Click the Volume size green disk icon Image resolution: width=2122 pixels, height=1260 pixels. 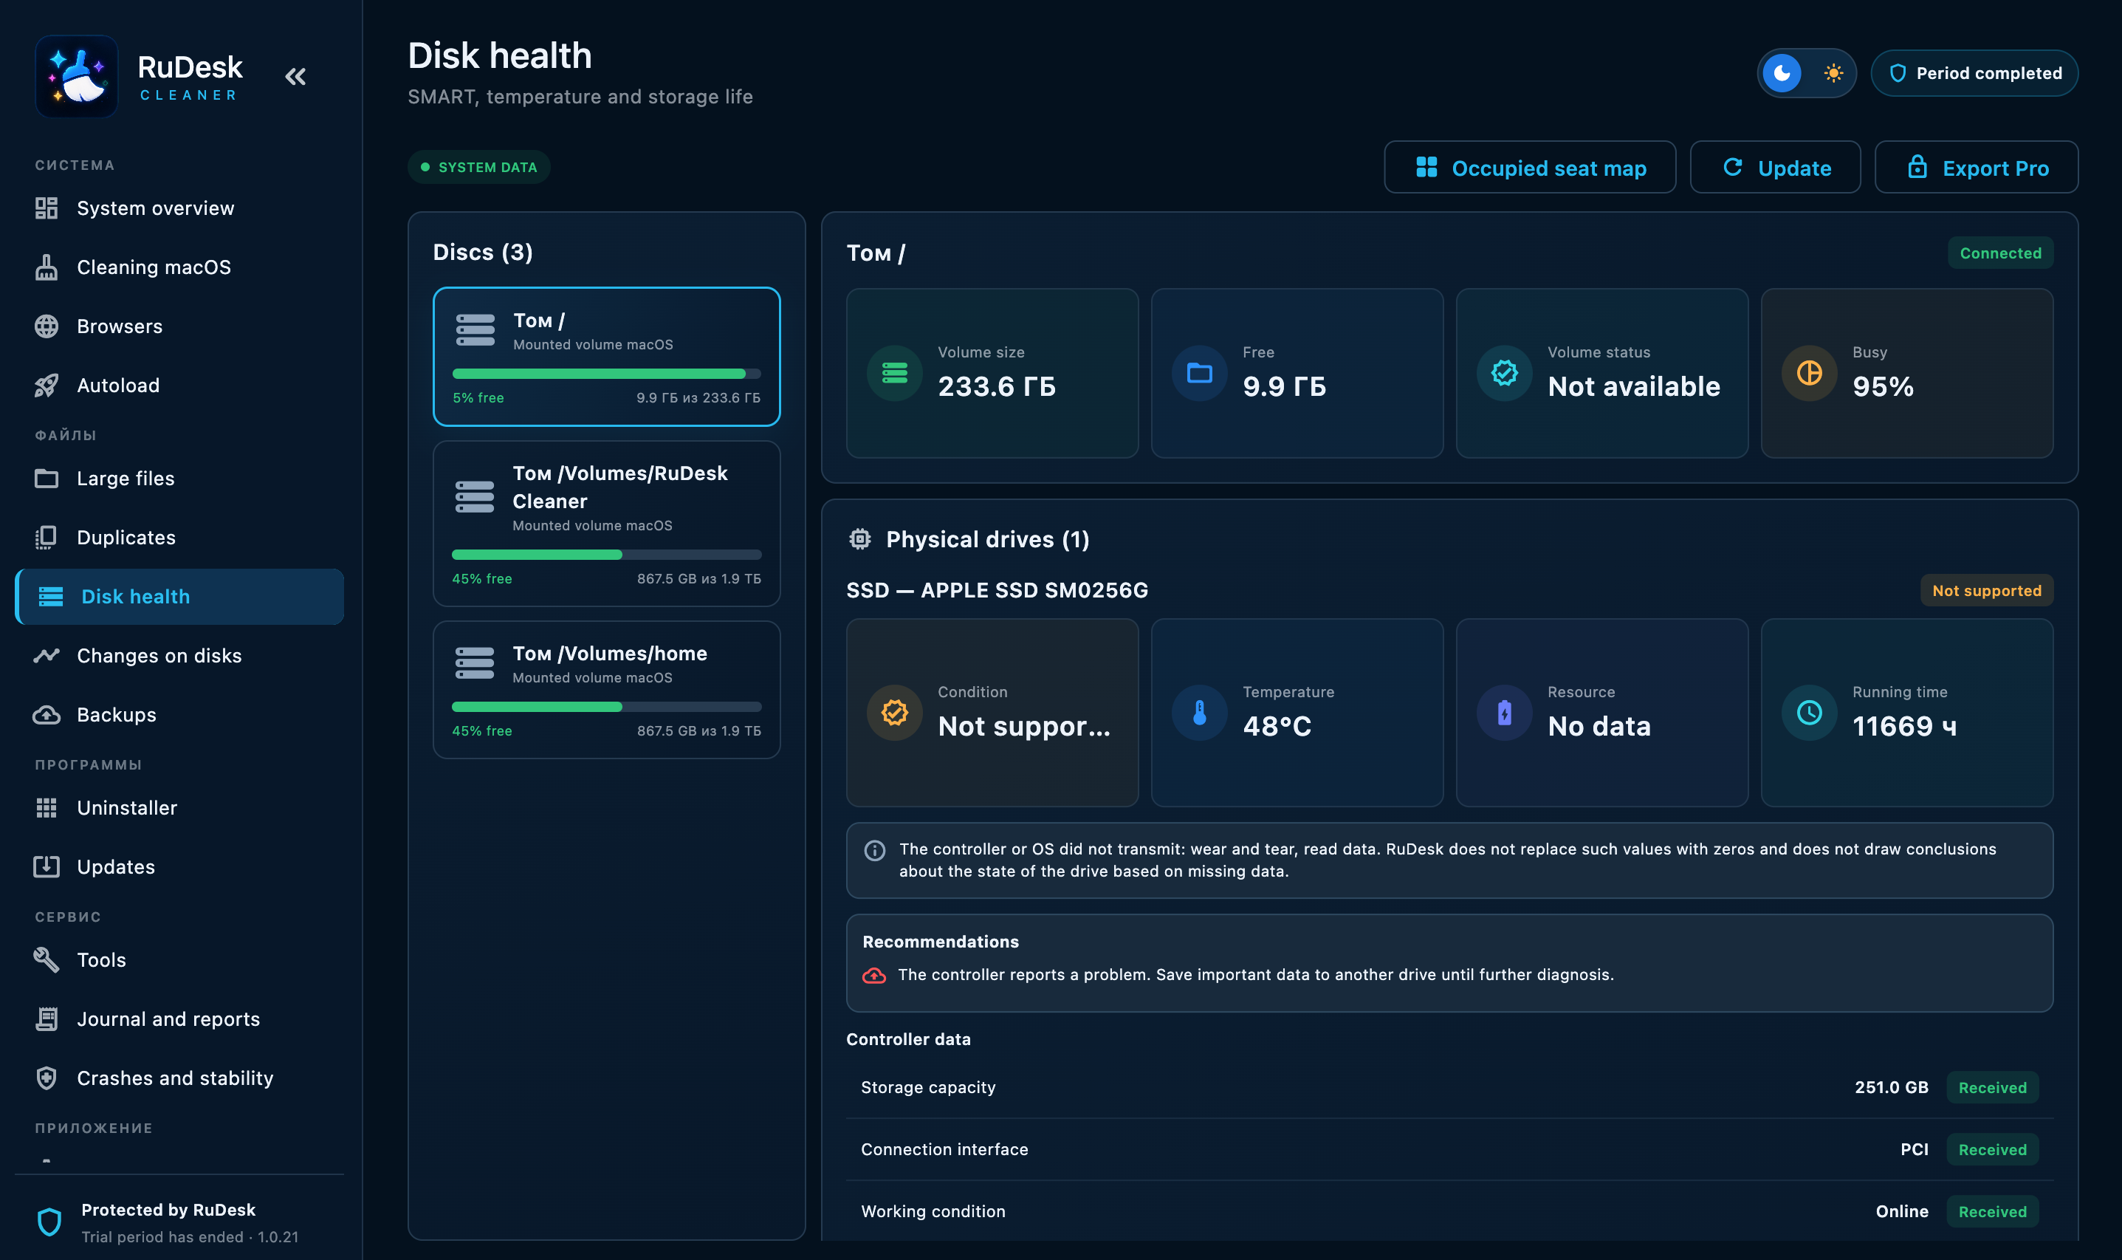[x=895, y=373]
